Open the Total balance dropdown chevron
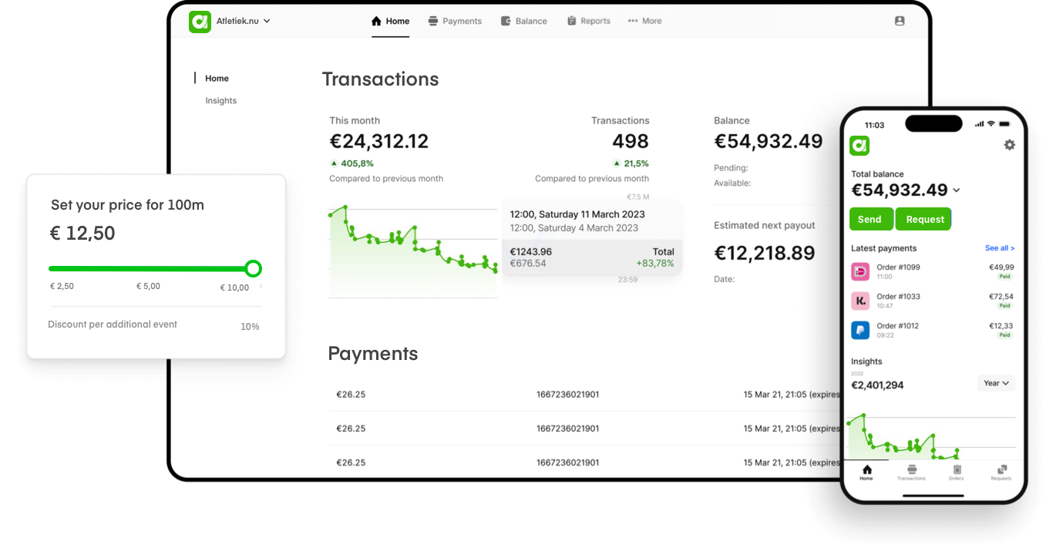This screenshot has width=1053, height=555. [x=957, y=190]
